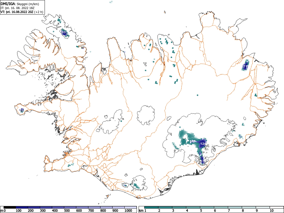Click the 'IT: þri. 16. 08. 2022 18Z' line
Screen dimensions: 284x213
coord(18,8)
